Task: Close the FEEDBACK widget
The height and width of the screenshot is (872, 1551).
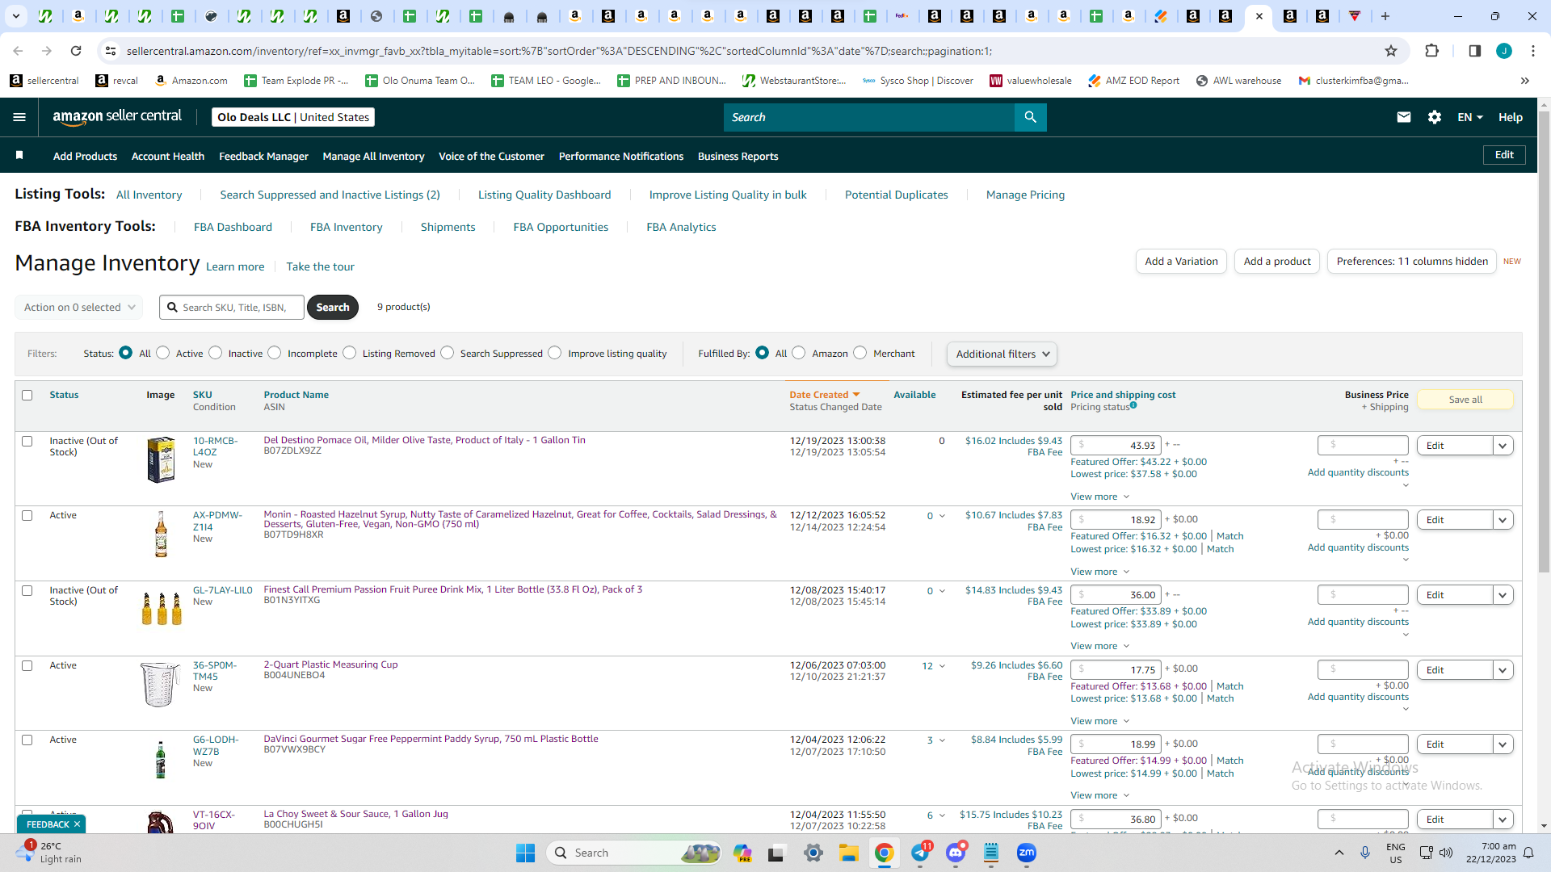Action: [x=77, y=824]
